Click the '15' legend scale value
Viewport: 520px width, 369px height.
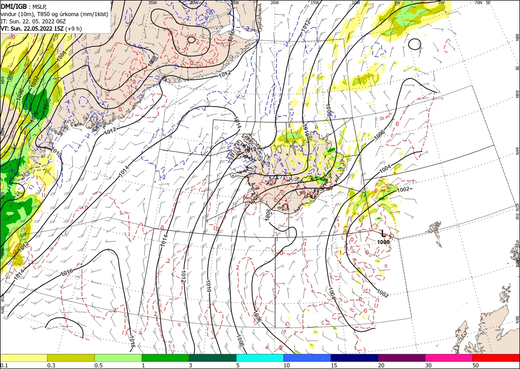point(334,365)
